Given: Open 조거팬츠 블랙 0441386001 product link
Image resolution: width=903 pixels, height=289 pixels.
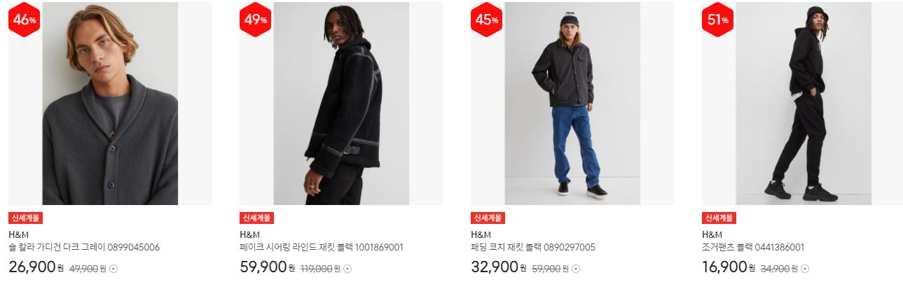Looking at the screenshot, I should click(753, 248).
